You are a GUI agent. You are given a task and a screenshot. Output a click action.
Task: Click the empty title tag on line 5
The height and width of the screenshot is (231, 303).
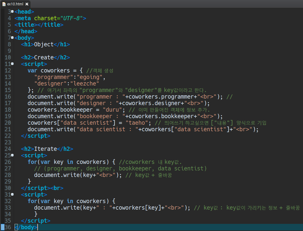point(39,25)
